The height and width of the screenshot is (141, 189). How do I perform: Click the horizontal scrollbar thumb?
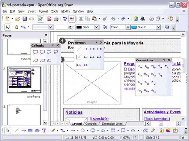pos(161,123)
